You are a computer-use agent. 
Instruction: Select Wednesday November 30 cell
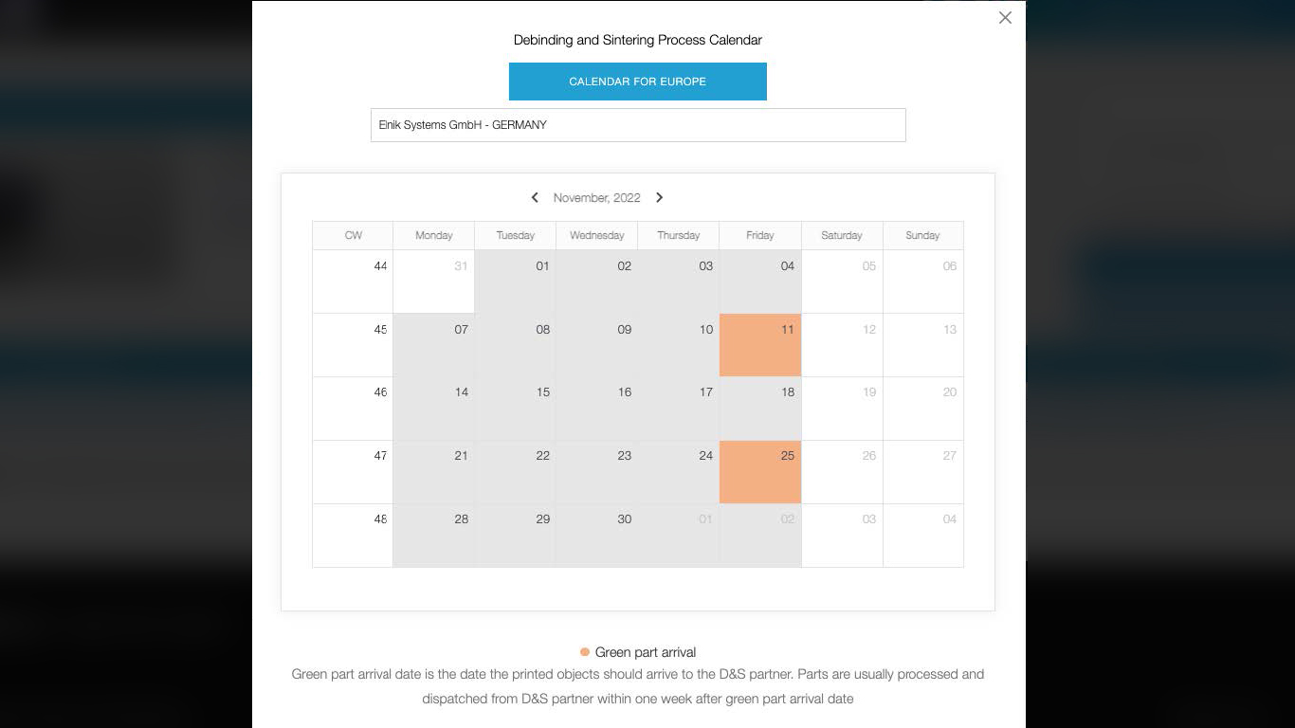(597, 536)
